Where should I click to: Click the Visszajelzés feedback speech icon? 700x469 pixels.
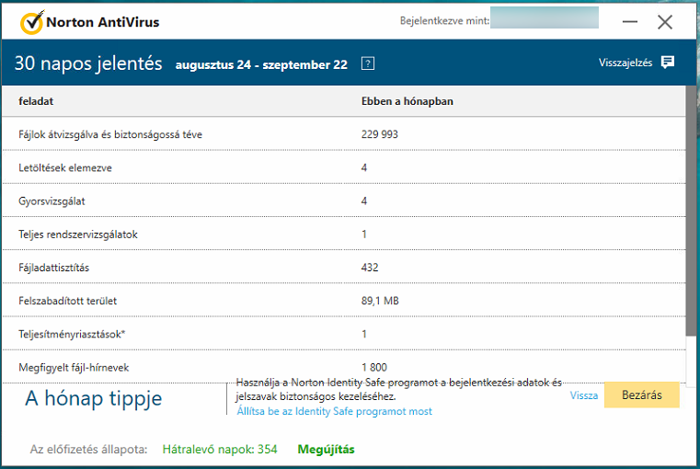click(x=668, y=63)
